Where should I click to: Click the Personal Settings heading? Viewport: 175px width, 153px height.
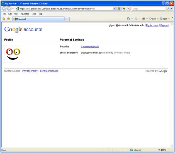72,40
